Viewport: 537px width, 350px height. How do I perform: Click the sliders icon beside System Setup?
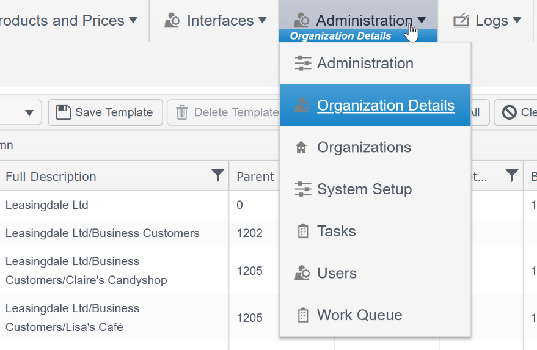point(302,189)
